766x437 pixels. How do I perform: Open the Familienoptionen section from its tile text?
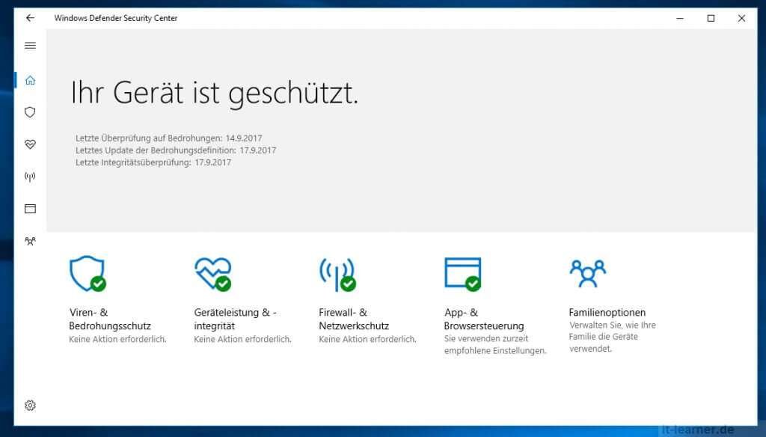[607, 312]
